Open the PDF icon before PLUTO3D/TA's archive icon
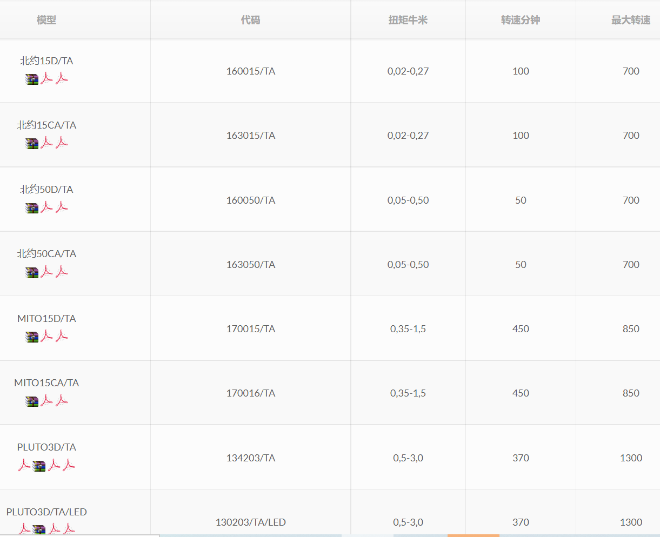Image resolution: width=660 pixels, height=537 pixels. point(24,465)
